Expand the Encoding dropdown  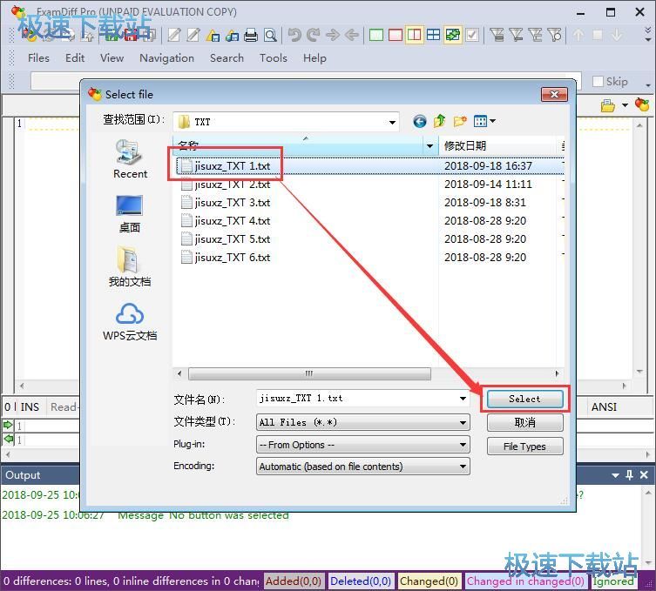pyautogui.click(x=463, y=467)
